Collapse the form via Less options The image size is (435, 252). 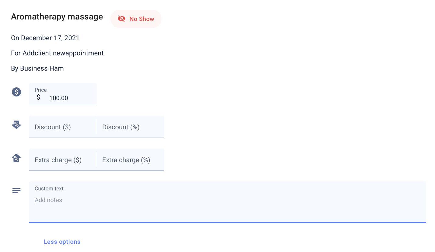click(x=62, y=242)
